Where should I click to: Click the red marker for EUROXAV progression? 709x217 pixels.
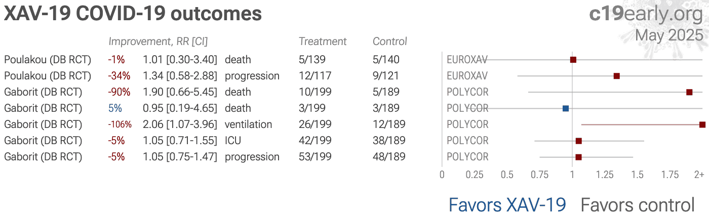click(x=616, y=76)
